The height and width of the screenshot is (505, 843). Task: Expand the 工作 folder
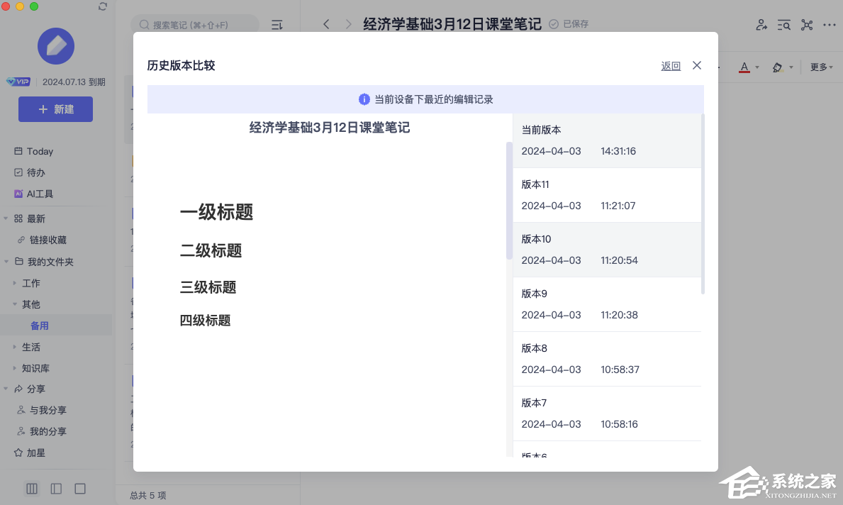coord(14,283)
